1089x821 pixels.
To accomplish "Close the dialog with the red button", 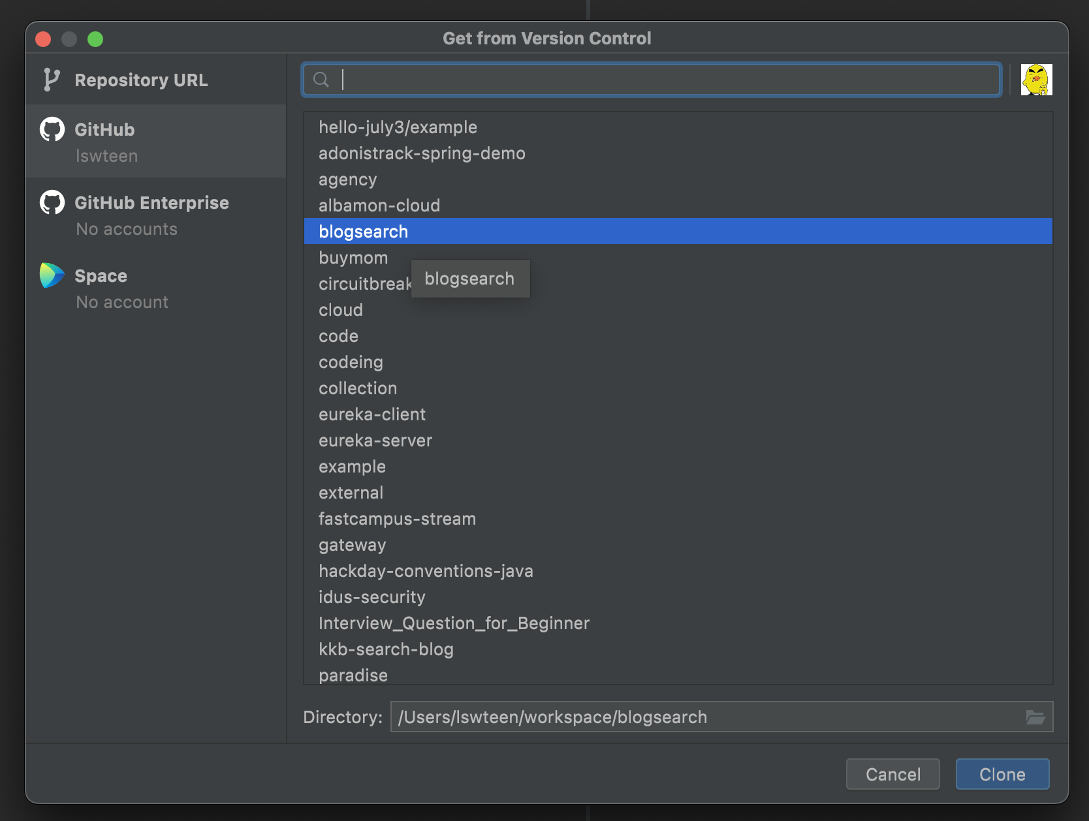I will [43, 39].
